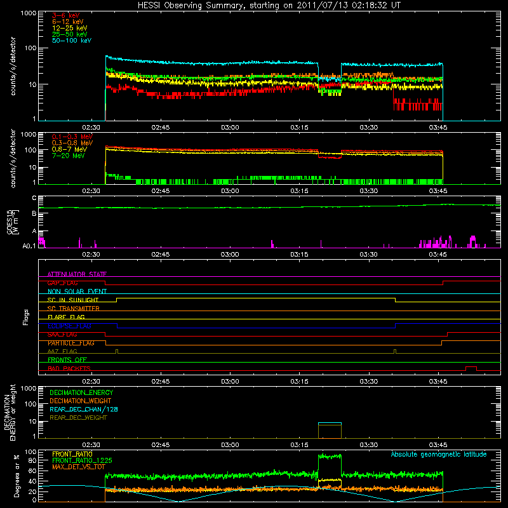Pick the REAR_DEC_CHAN/128 legend label

point(84,409)
